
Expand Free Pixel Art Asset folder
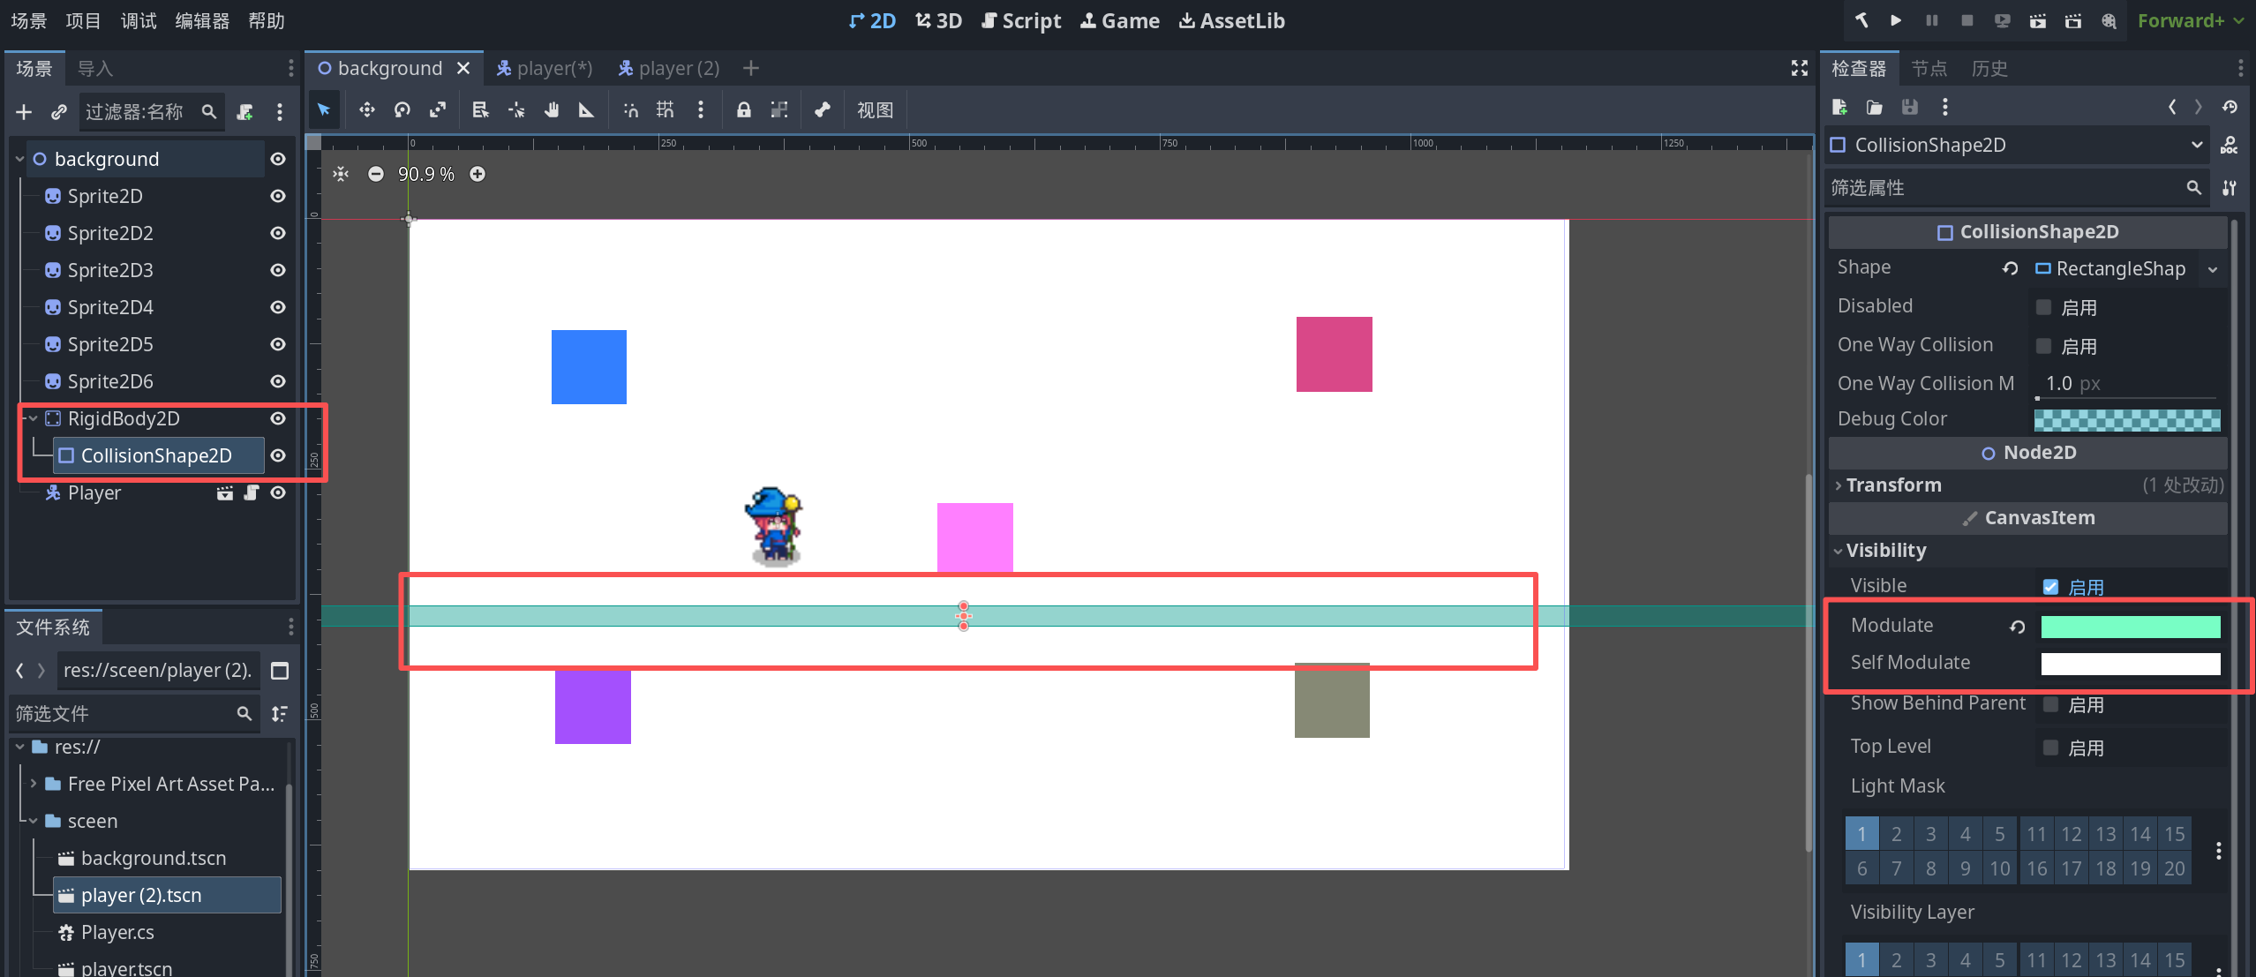coord(34,784)
